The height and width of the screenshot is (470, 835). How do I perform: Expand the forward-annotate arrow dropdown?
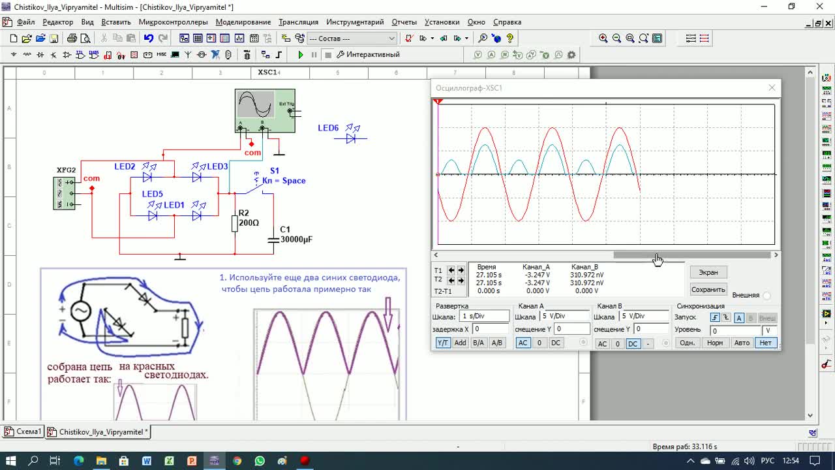tap(466, 38)
